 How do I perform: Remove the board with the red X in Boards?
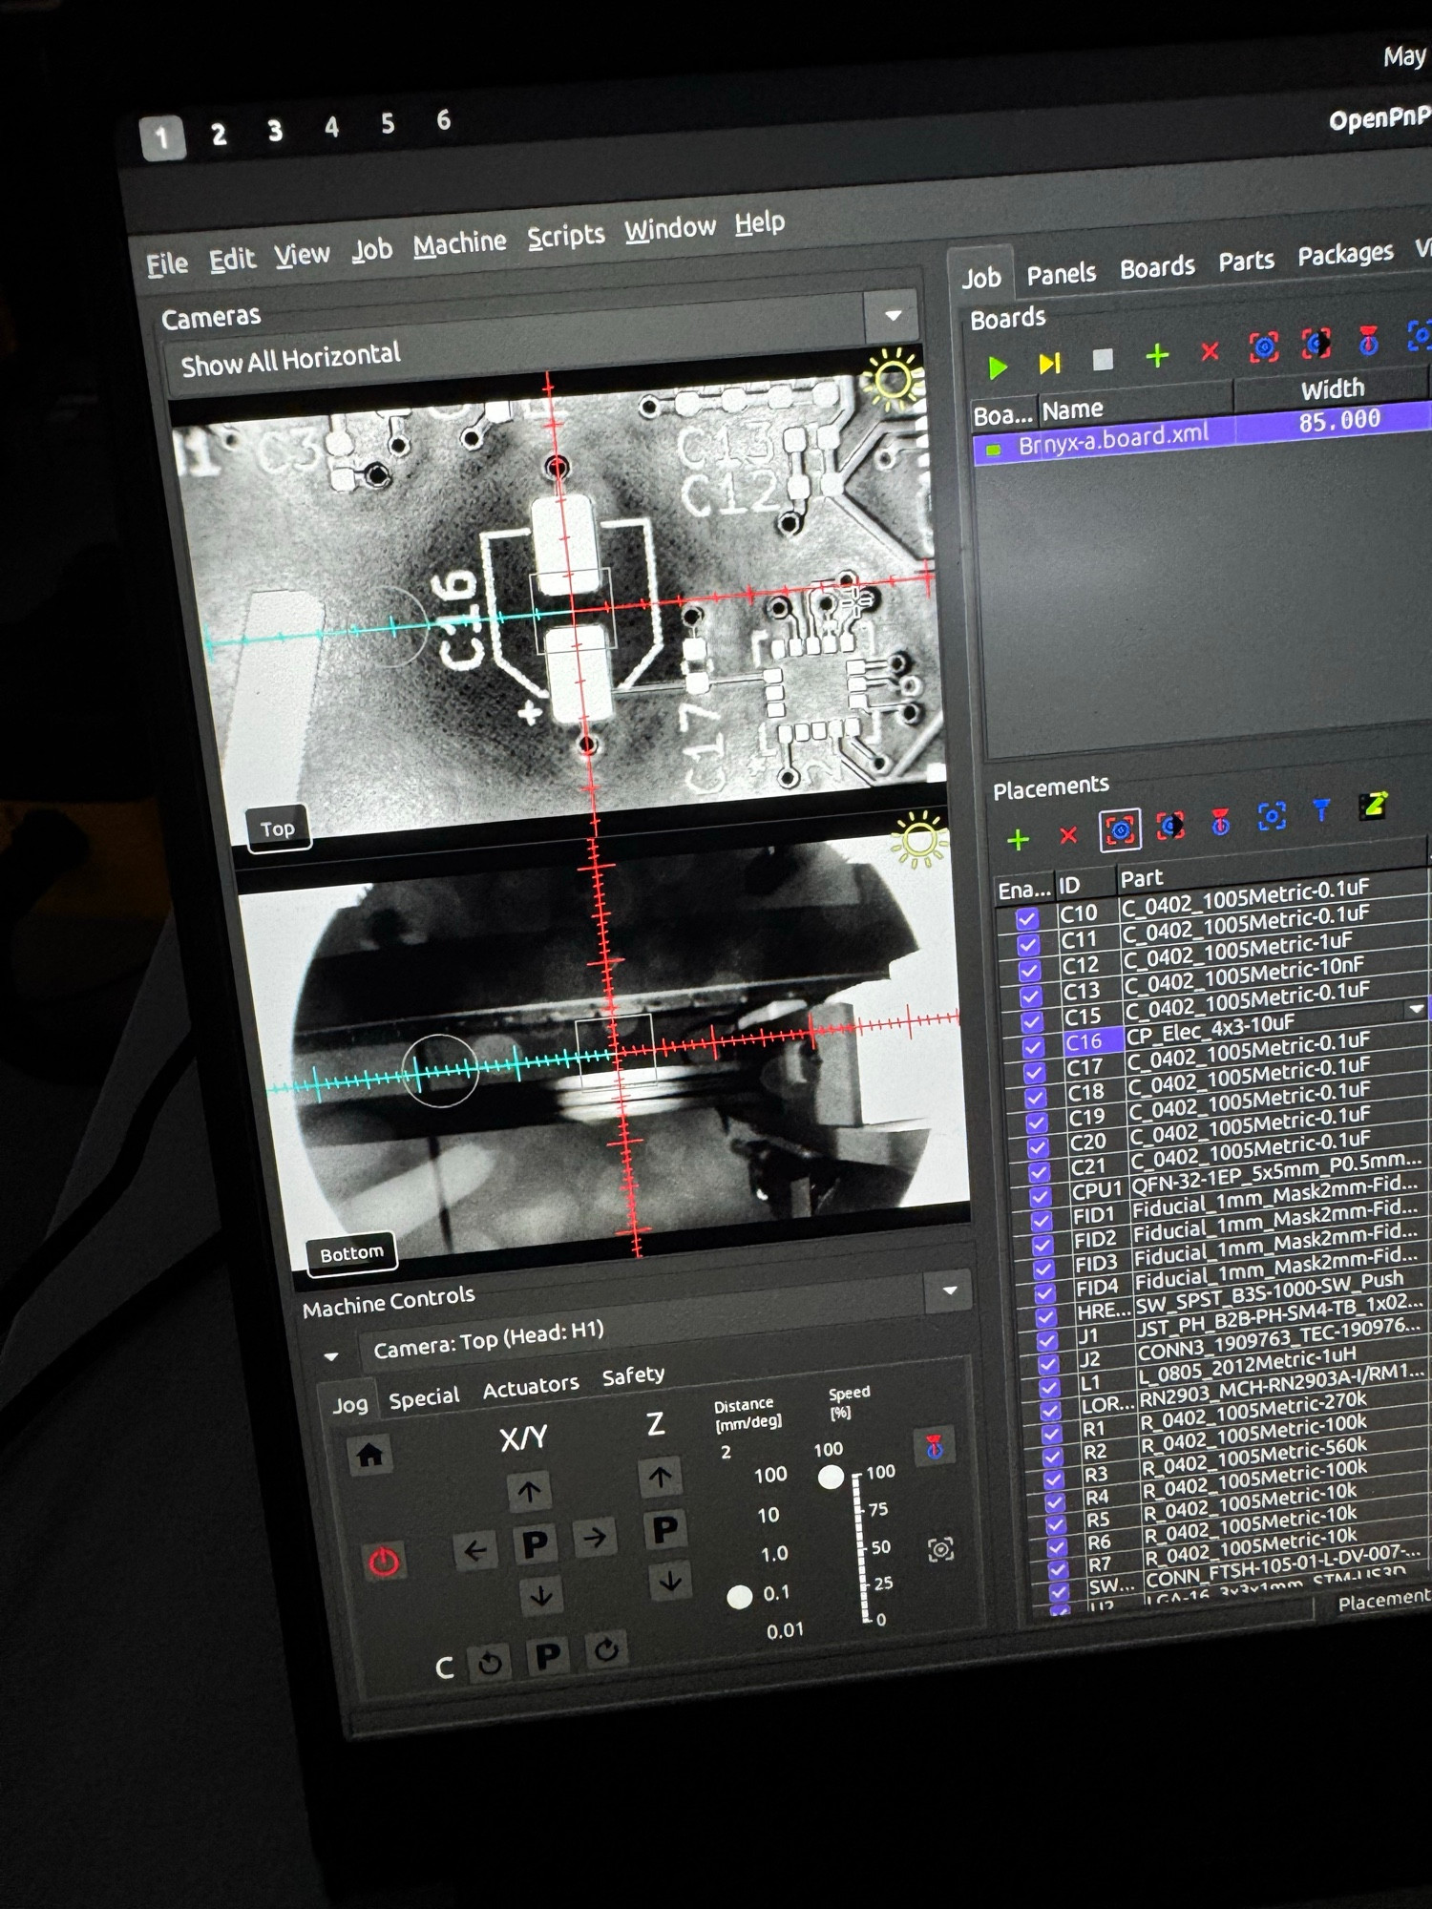click(1210, 352)
